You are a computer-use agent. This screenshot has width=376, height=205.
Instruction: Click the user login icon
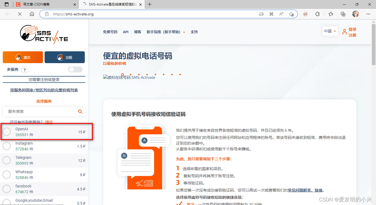click(344, 32)
